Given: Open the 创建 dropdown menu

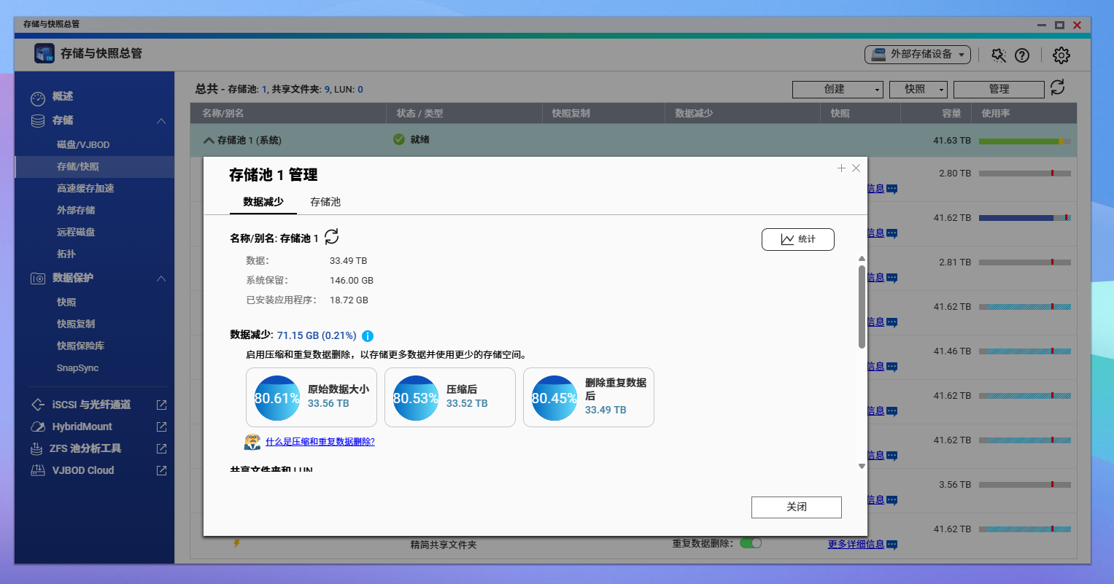Looking at the screenshot, I should [x=838, y=89].
